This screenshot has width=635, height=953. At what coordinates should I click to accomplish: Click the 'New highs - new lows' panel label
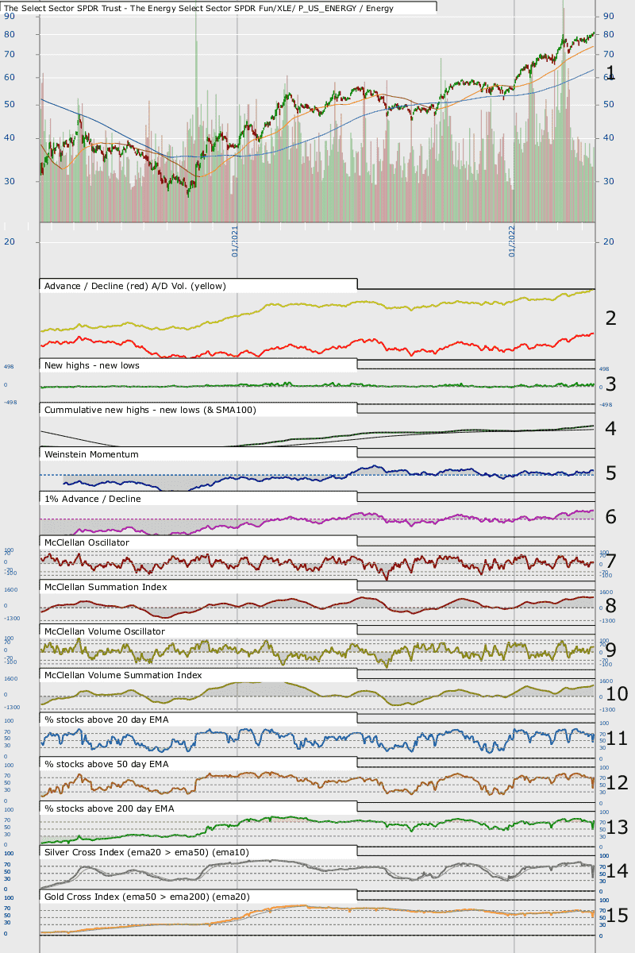pos(91,365)
